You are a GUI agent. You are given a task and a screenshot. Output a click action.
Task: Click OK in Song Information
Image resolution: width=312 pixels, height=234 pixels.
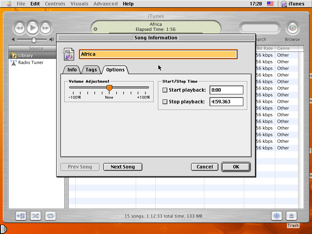(236, 167)
